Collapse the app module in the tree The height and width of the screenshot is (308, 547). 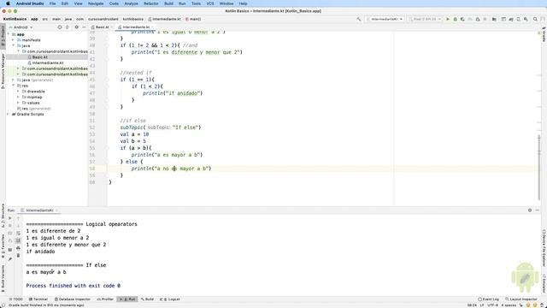pyautogui.click(x=9, y=34)
